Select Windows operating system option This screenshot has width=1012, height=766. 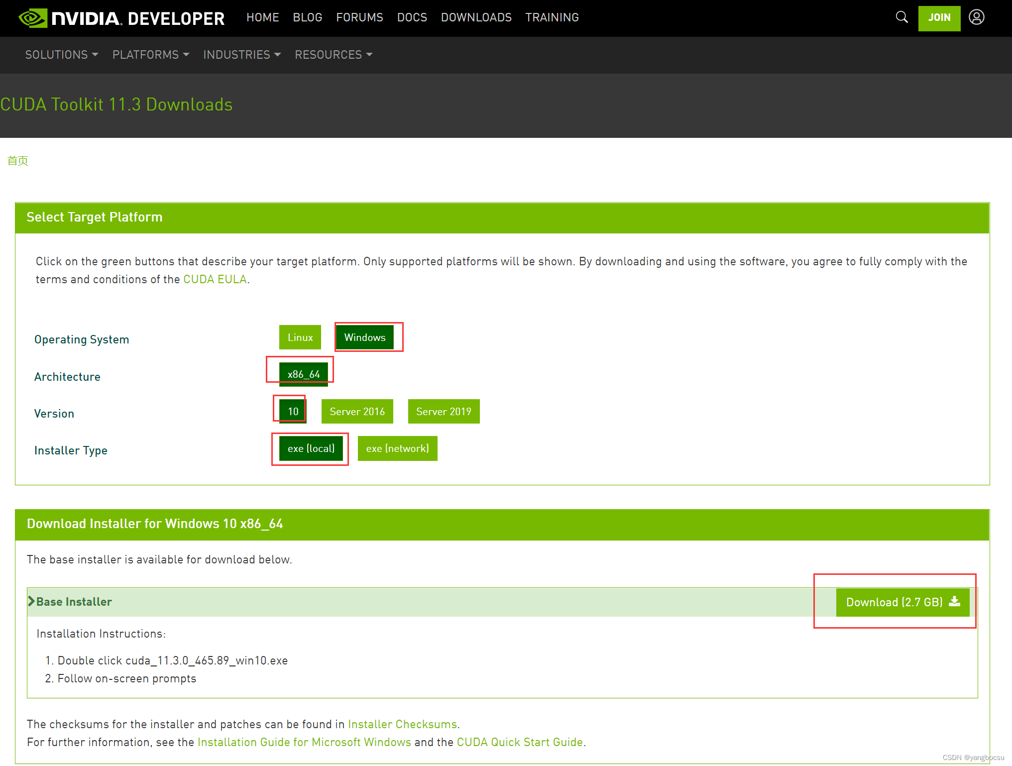(364, 337)
